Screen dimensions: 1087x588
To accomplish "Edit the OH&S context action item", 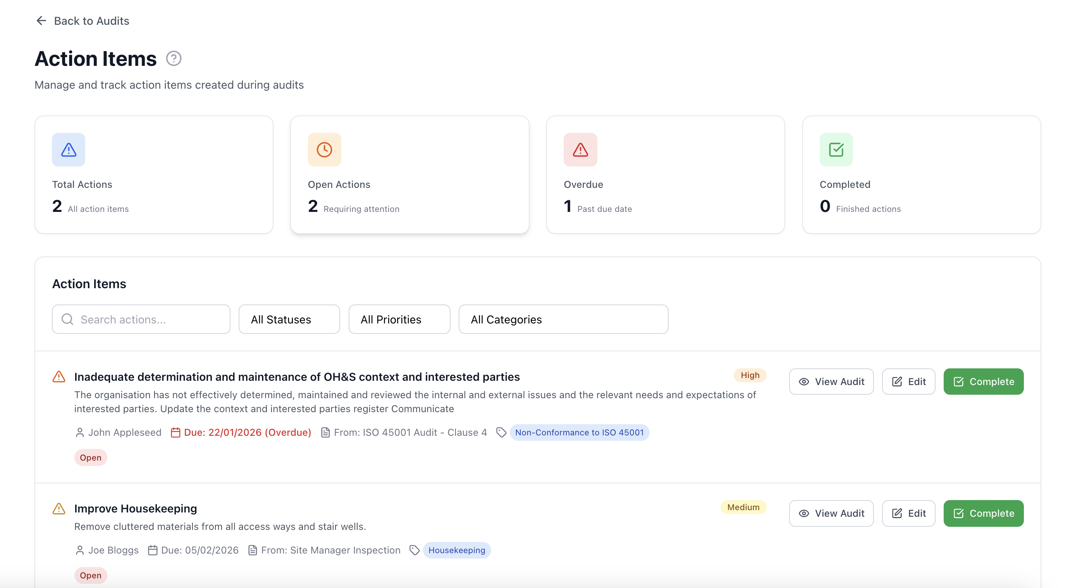I will 908,381.
